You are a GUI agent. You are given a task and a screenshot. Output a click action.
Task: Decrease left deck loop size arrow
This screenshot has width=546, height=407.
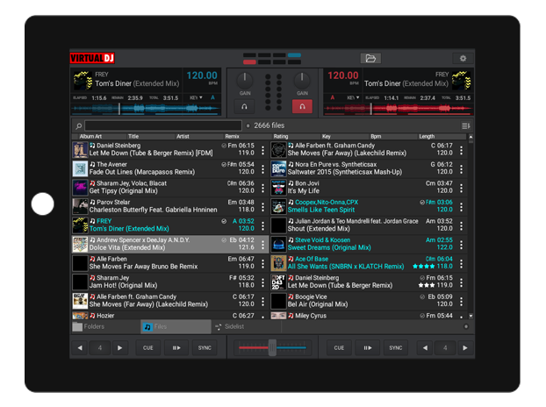[x=80, y=347]
